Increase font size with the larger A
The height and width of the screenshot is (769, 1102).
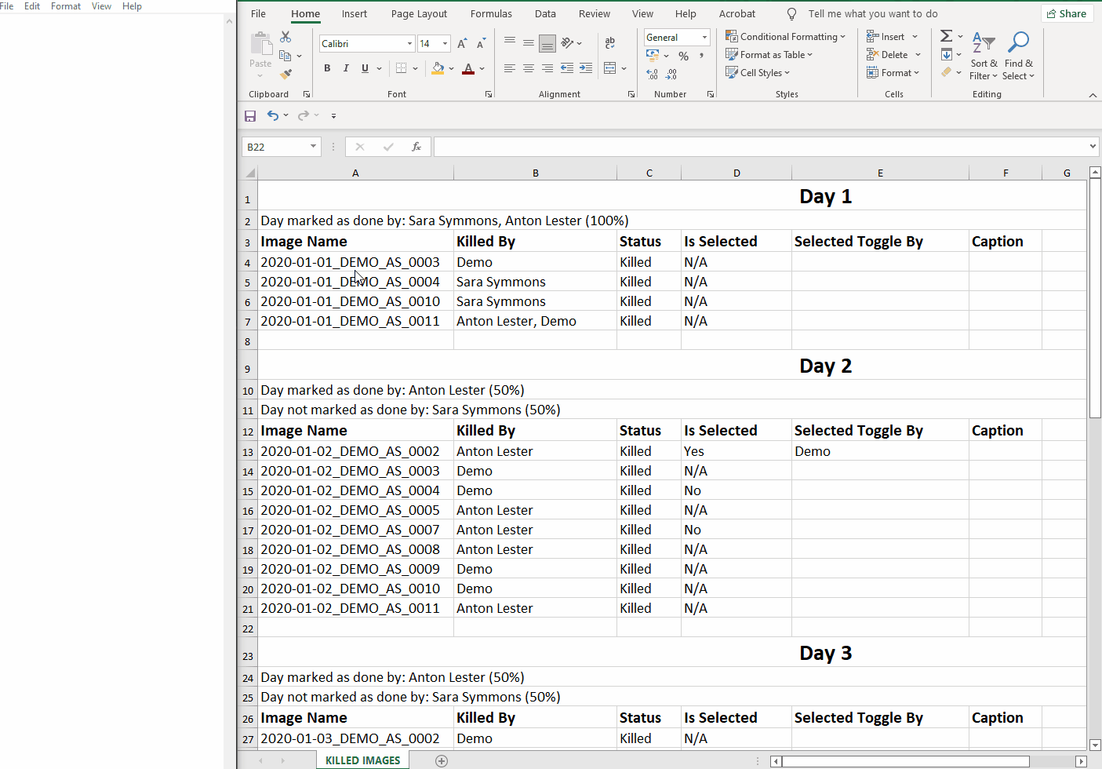[x=462, y=43]
